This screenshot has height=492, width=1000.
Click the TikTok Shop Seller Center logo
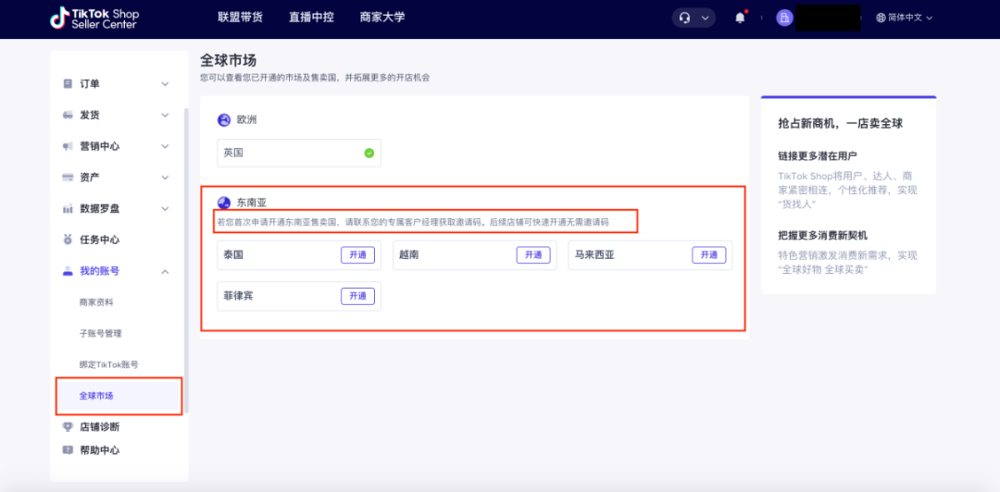94,18
